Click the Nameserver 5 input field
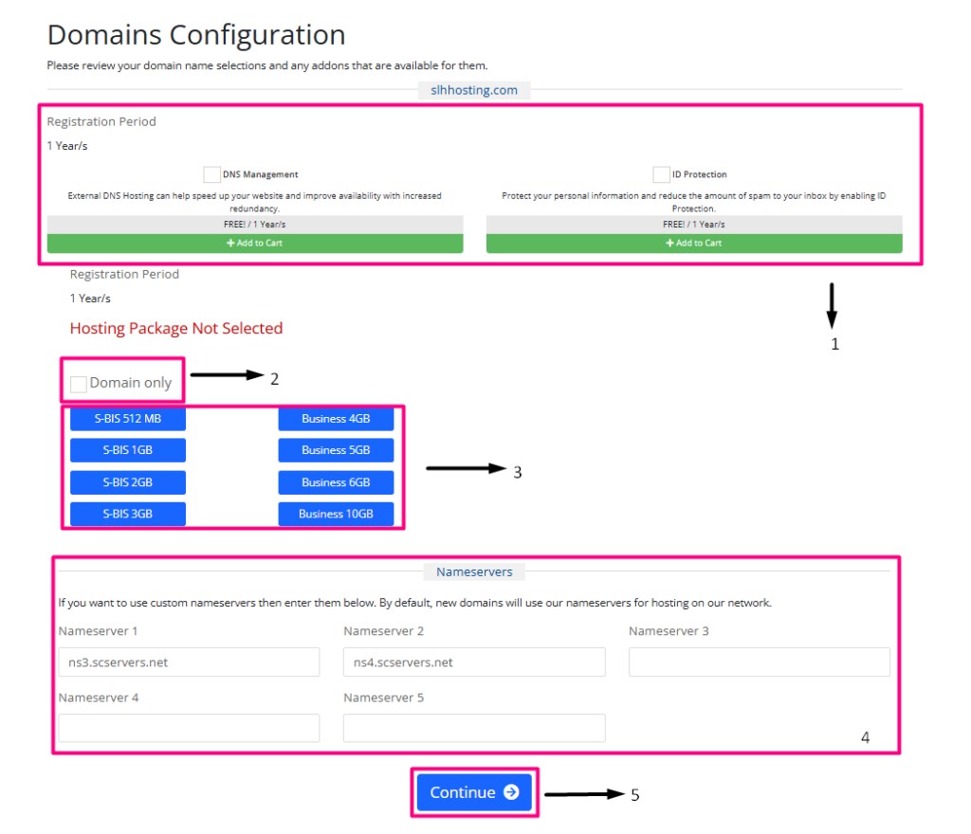 [474, 728]
